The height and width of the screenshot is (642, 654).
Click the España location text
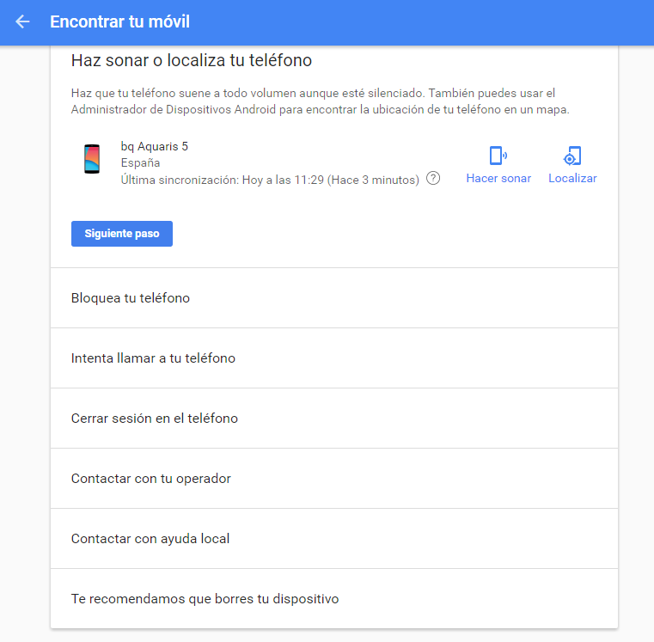[141, 162]
